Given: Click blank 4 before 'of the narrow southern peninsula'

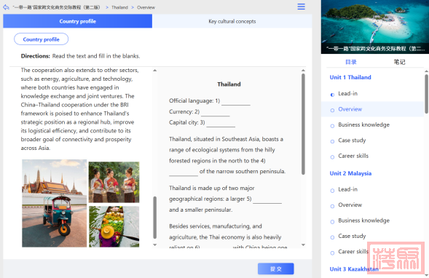Looking at the screenshot, I should click(x=184, y=172).
